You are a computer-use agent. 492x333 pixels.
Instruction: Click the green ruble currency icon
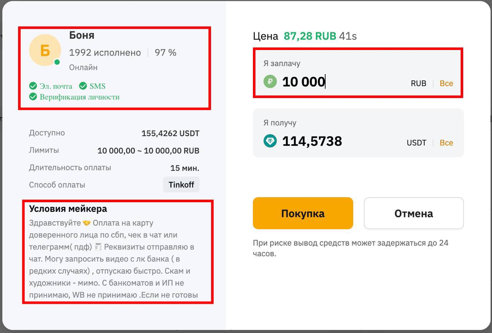tap(270, 82)
